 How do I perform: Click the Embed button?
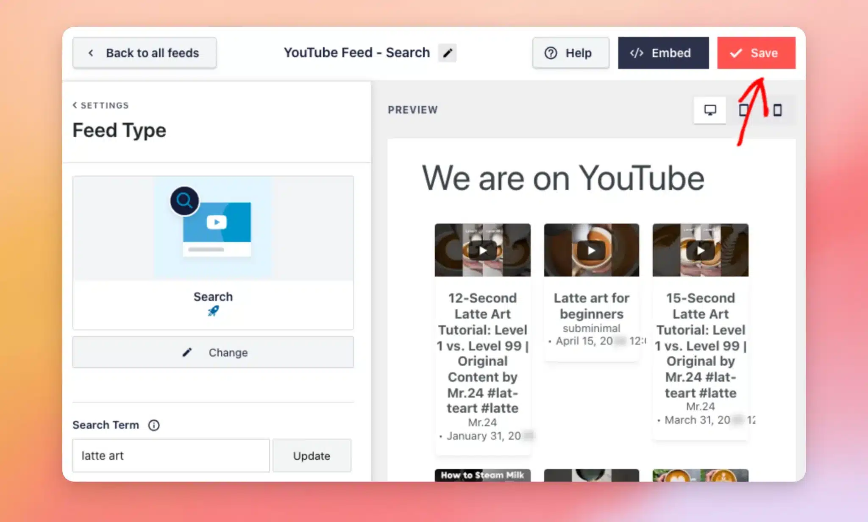point(663,53)
